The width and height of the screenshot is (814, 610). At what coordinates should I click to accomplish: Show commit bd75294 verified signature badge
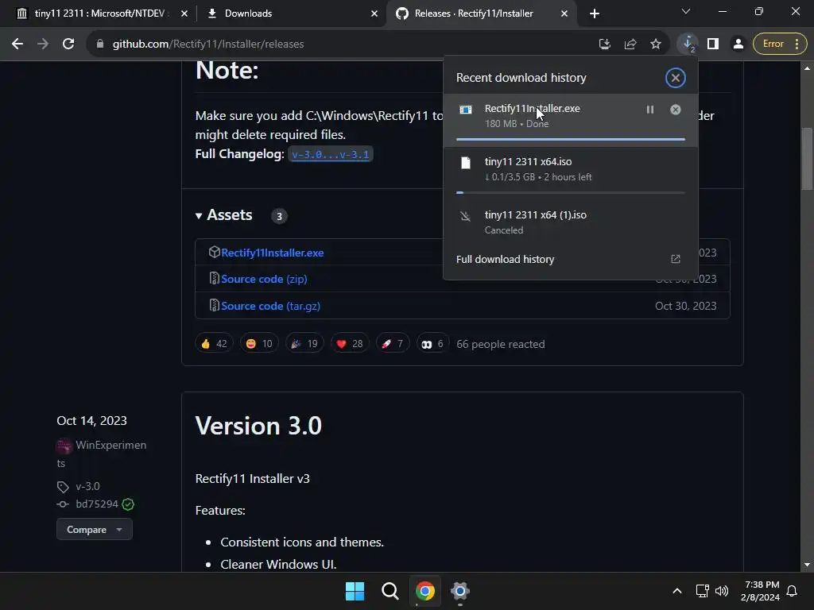128,504
